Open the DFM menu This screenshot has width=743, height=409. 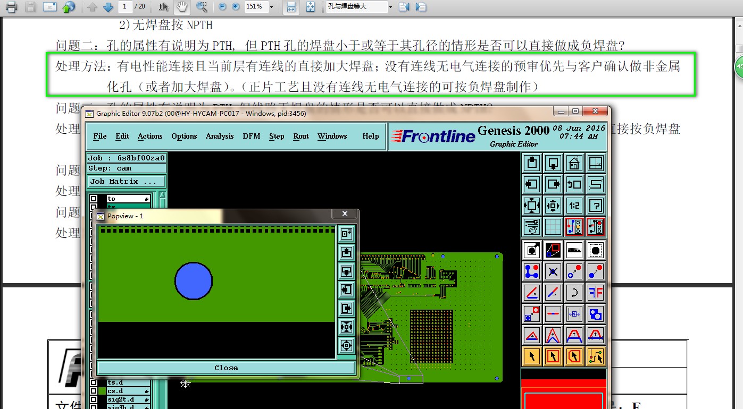click(x=252, y=136)
